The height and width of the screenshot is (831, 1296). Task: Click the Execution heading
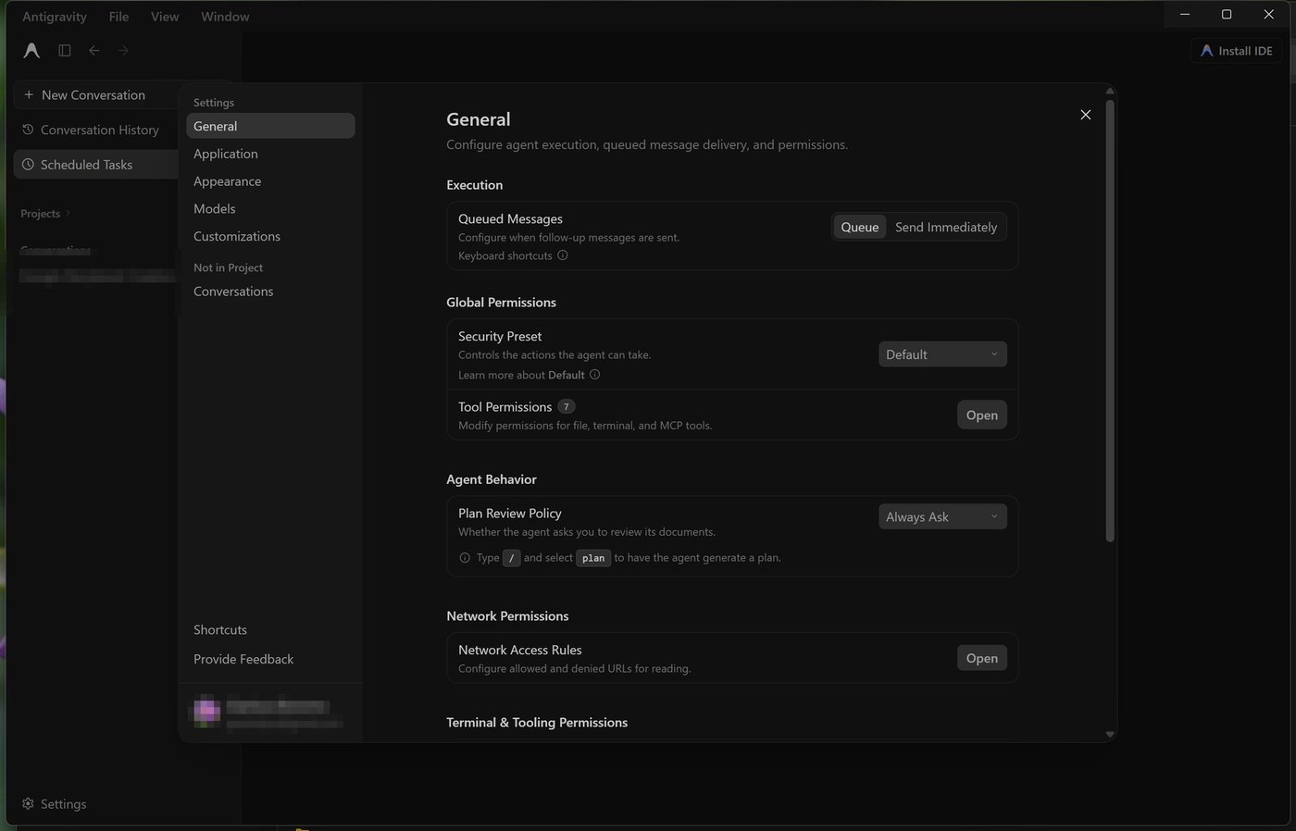click(474, 185)
